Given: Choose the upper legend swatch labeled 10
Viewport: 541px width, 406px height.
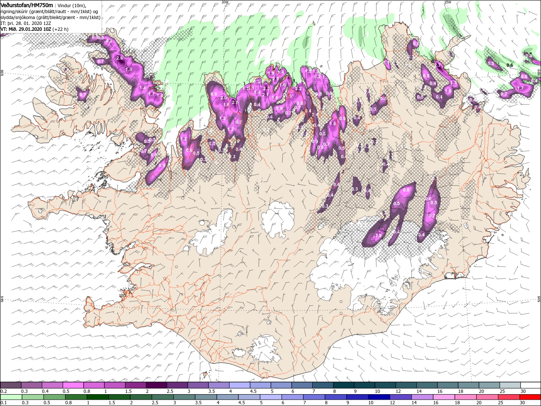Looking at the screenshot, I should point(385,385).
